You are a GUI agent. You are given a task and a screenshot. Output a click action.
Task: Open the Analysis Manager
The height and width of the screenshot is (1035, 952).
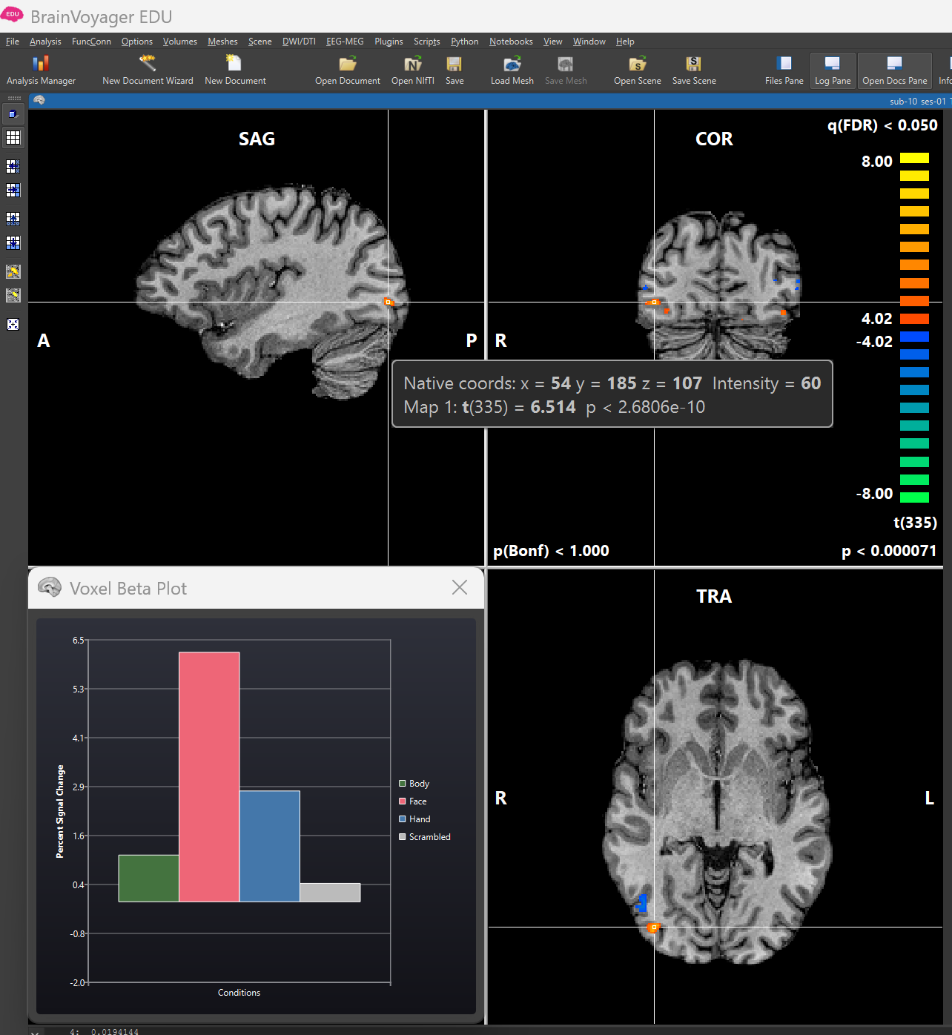point(41,70)
